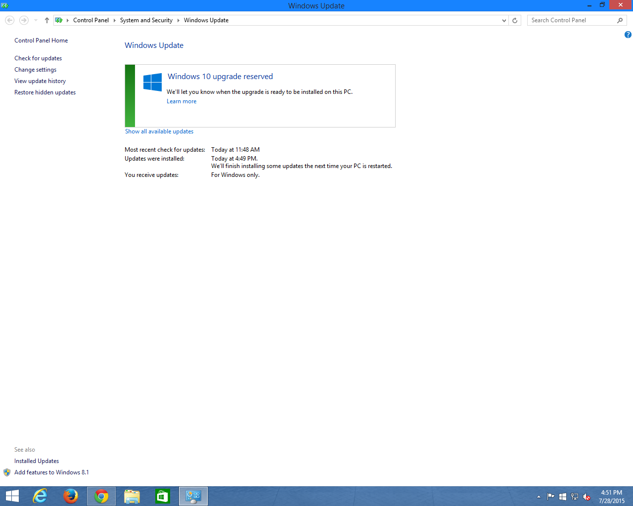Go up one level with Up arrow
The image size is (633, 506).
pos(46,20)
